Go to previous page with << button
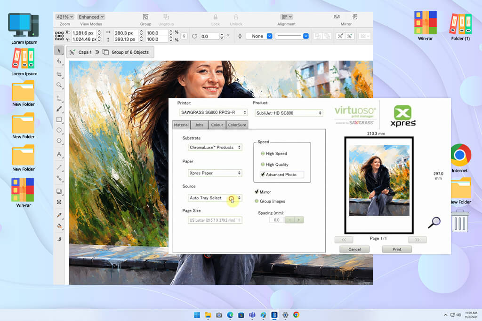 click(344, 240)
